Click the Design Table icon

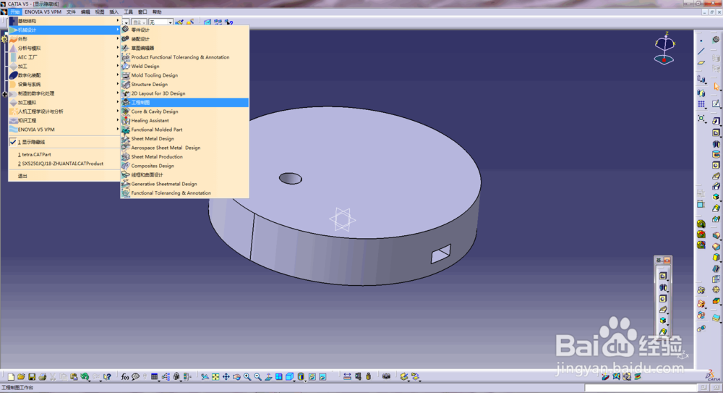tap(155, 377)
